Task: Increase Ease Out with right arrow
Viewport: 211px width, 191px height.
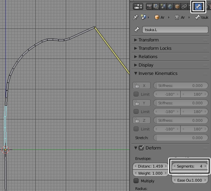Action: click(x=205, y=180)
